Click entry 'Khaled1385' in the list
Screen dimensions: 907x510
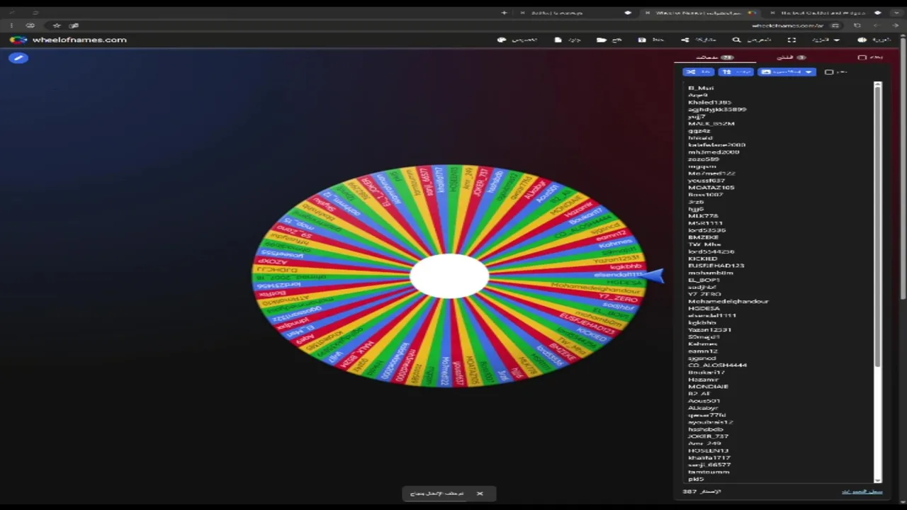709,103
